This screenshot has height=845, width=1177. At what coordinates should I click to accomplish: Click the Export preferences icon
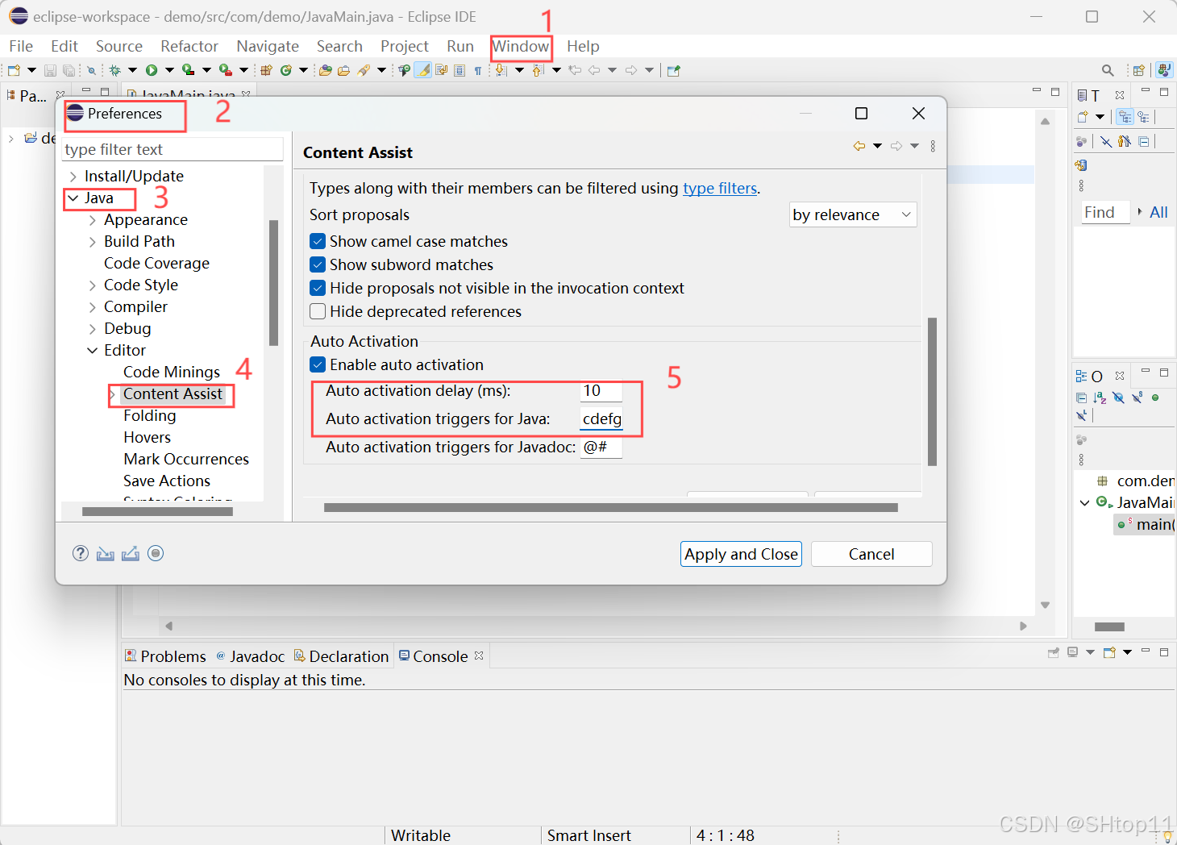131,553
